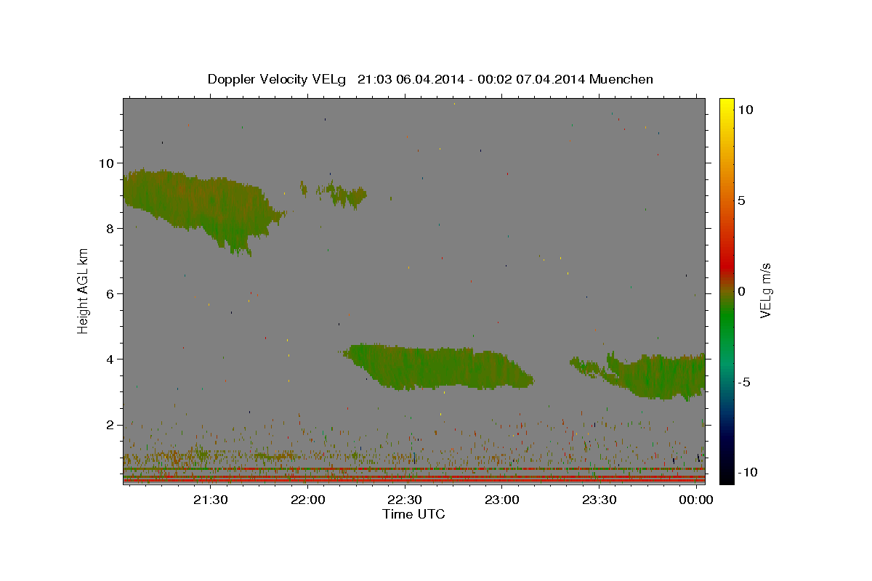Click the 22:30 time tick label
The height and width of the screenshot is (581, 872).
[x=405, y=500]
